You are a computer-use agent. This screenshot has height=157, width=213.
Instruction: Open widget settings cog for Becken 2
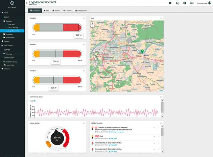(x=84, y=18)
